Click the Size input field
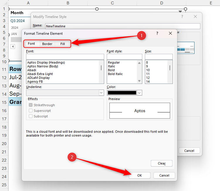 [x=159, y=57]
